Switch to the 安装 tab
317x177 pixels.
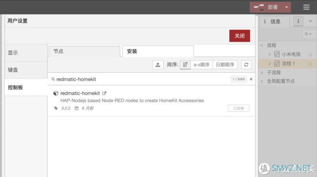pos(158,51)
